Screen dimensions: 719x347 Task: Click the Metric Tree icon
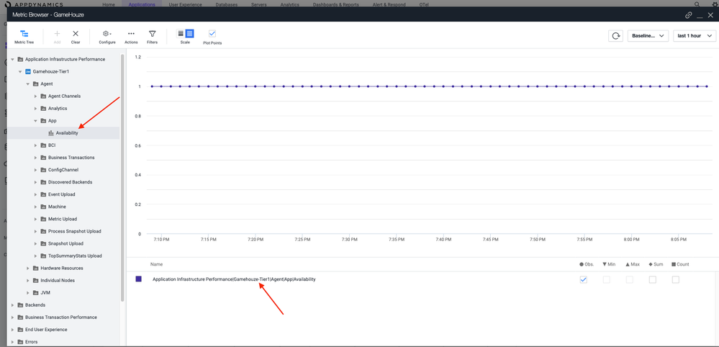click(24, 34)
